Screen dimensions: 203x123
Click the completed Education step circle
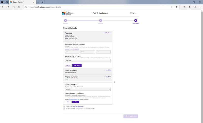pyautogui.click(x=65, y=20)
